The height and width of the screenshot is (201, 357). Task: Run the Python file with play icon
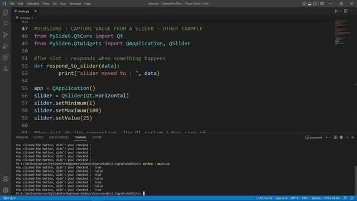[336, 11]
